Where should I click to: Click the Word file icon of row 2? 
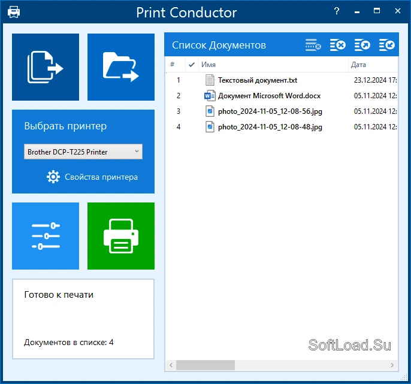tap(210, 96)
